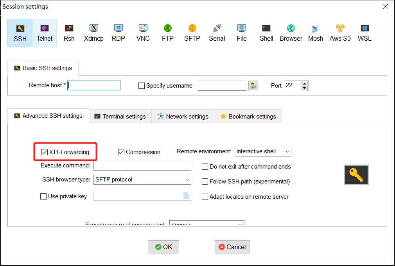The width and height of the screenshot is (395, 266).
Task: Select the Aws S3 session icon
Action: [340, 33]
